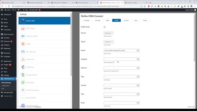Reload the current page
The height and width of the screenshot is (111, 197).
tap(9, 6)
